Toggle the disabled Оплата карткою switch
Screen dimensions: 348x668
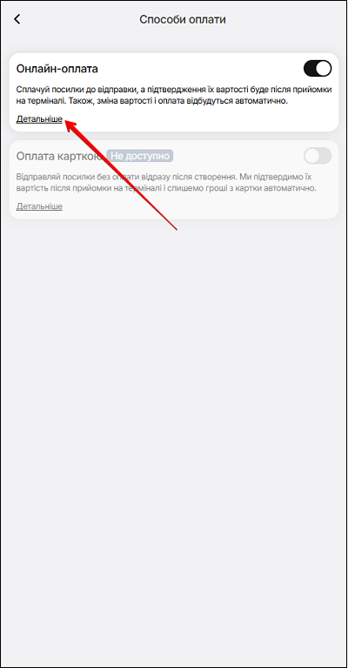coord(318,156)
